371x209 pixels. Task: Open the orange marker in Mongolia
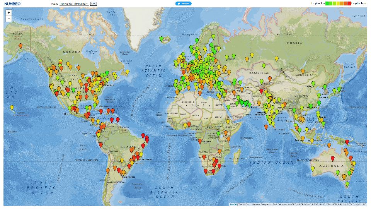pyautogui.click(x=303, y=71)
